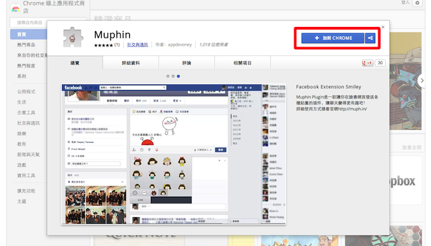Screen dimensions: 431x246
Task: Open the settings gear icon
Action: pos(418,3)
